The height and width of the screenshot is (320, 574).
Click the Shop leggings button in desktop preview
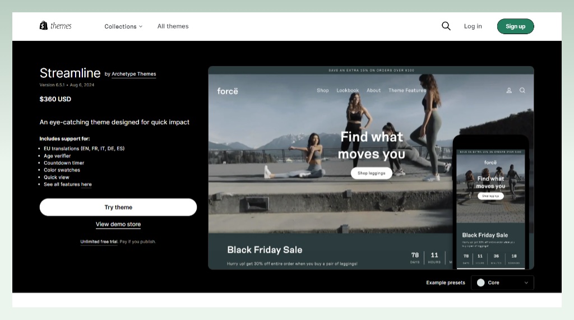pos(372,173)
